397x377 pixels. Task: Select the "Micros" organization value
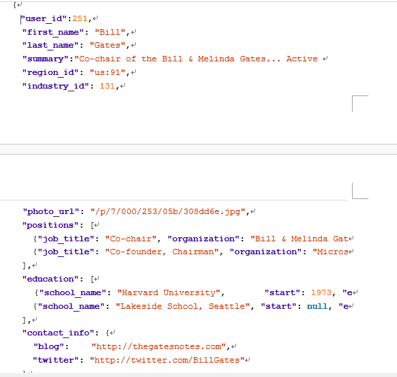tap(330, 252)
